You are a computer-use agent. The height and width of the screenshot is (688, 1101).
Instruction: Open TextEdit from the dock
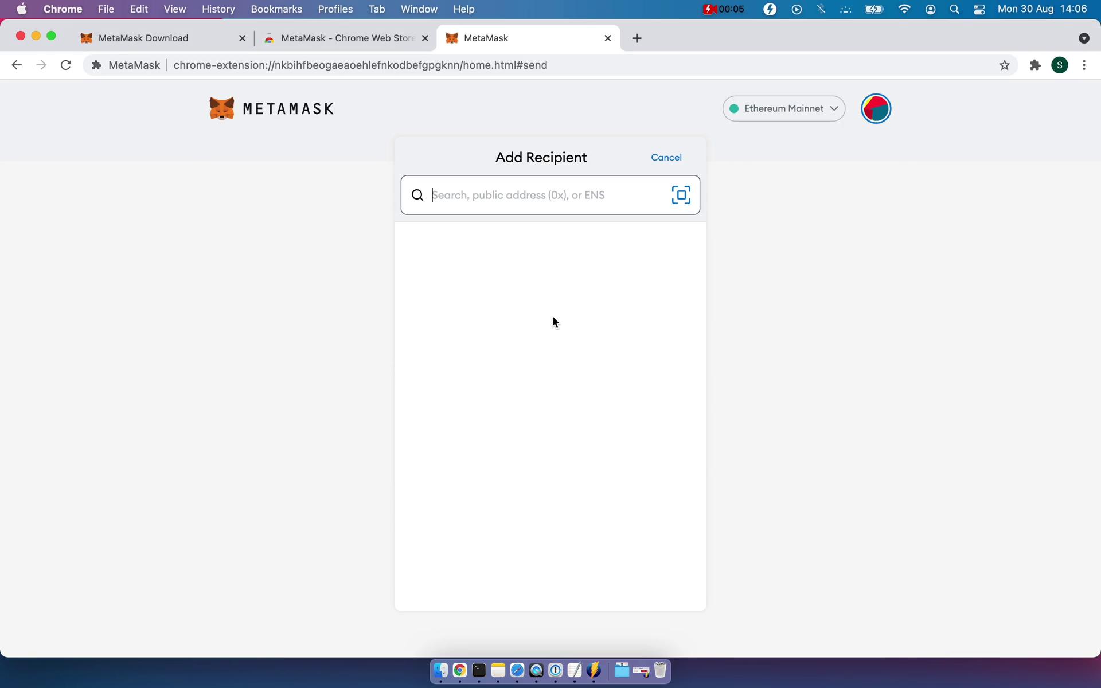575,670
